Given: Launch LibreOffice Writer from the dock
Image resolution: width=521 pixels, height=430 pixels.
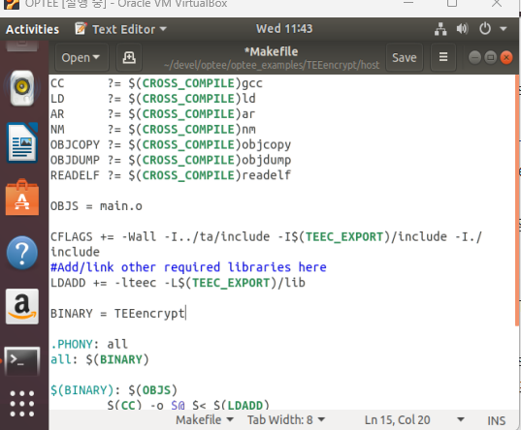Looking at the screenshot, I should [x=22, y=142].
